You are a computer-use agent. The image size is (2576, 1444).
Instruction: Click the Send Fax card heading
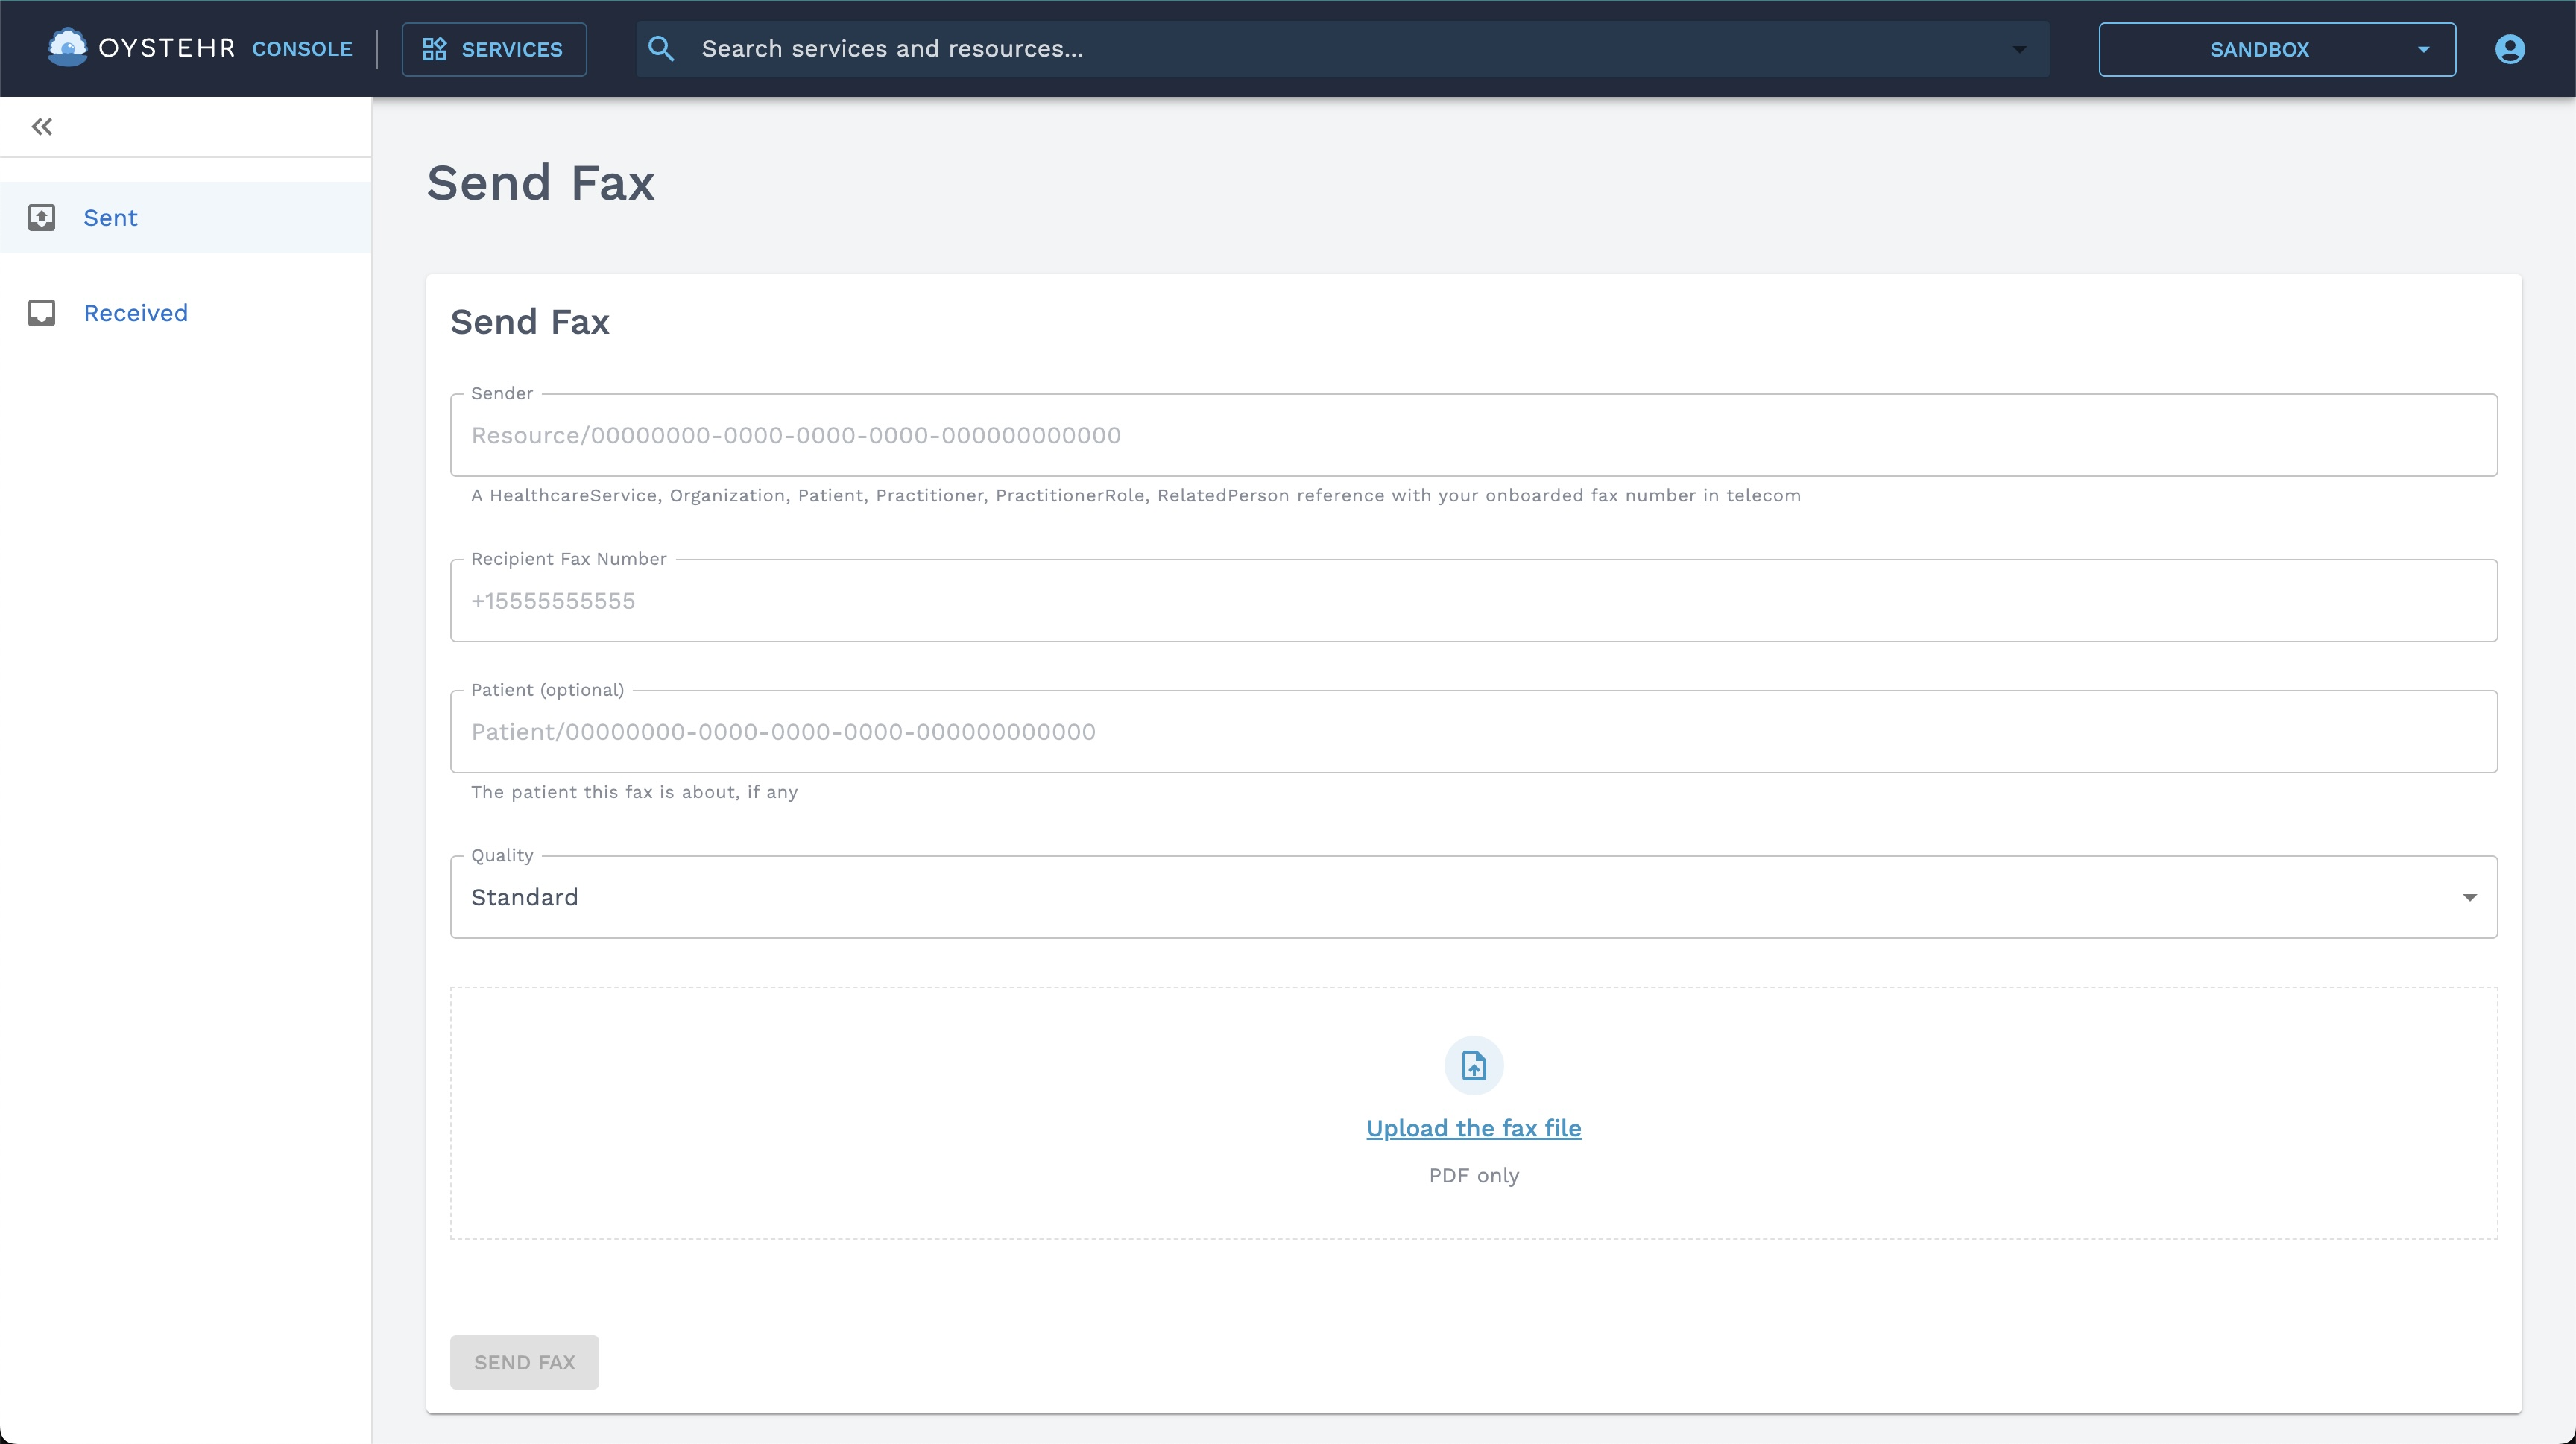(530, 322)
